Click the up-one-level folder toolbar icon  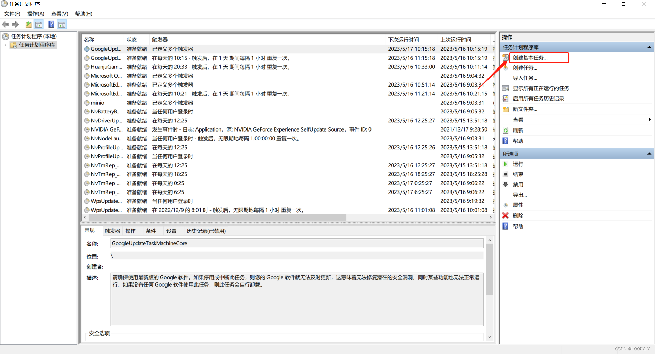[x=29, y=25]
